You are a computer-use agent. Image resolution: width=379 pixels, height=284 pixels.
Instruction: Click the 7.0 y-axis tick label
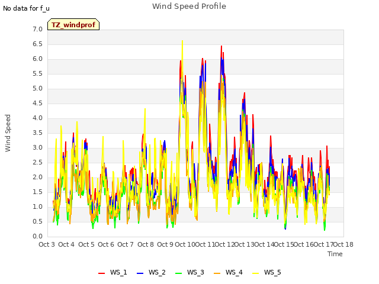pos(37,29)
